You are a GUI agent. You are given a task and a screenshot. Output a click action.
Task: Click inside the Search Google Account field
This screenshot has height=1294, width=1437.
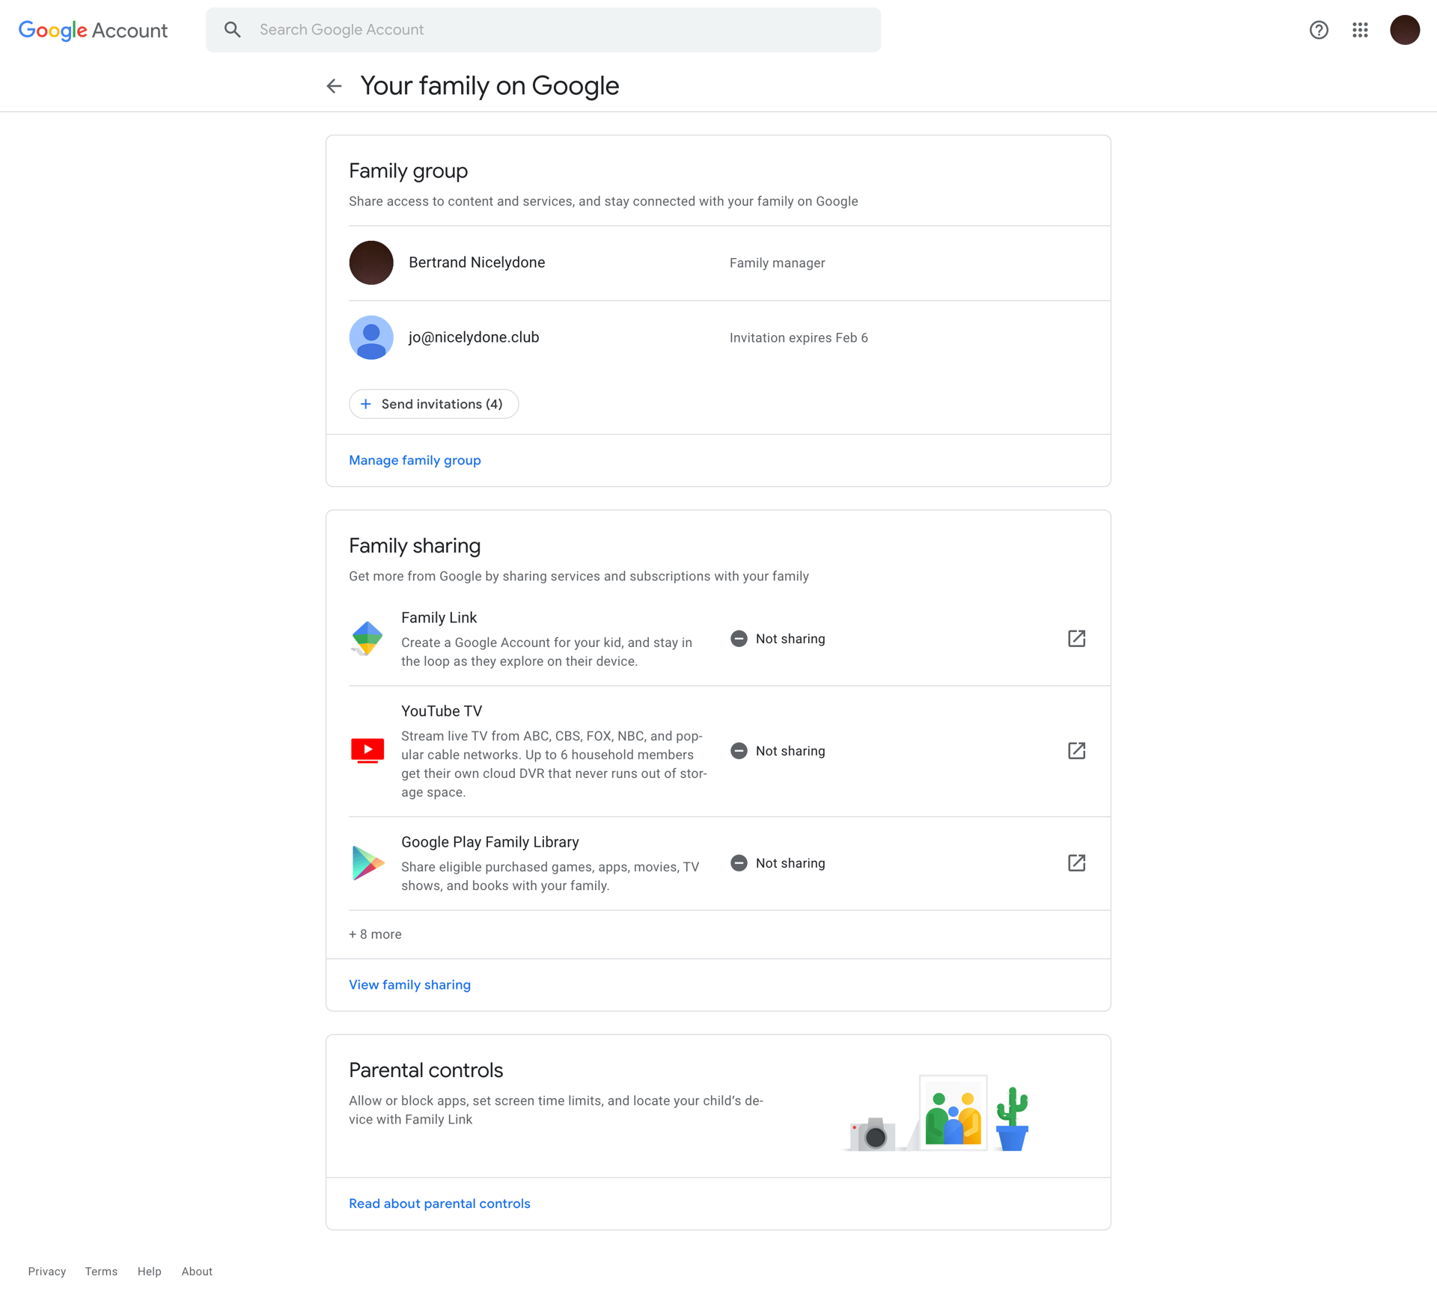524,29
